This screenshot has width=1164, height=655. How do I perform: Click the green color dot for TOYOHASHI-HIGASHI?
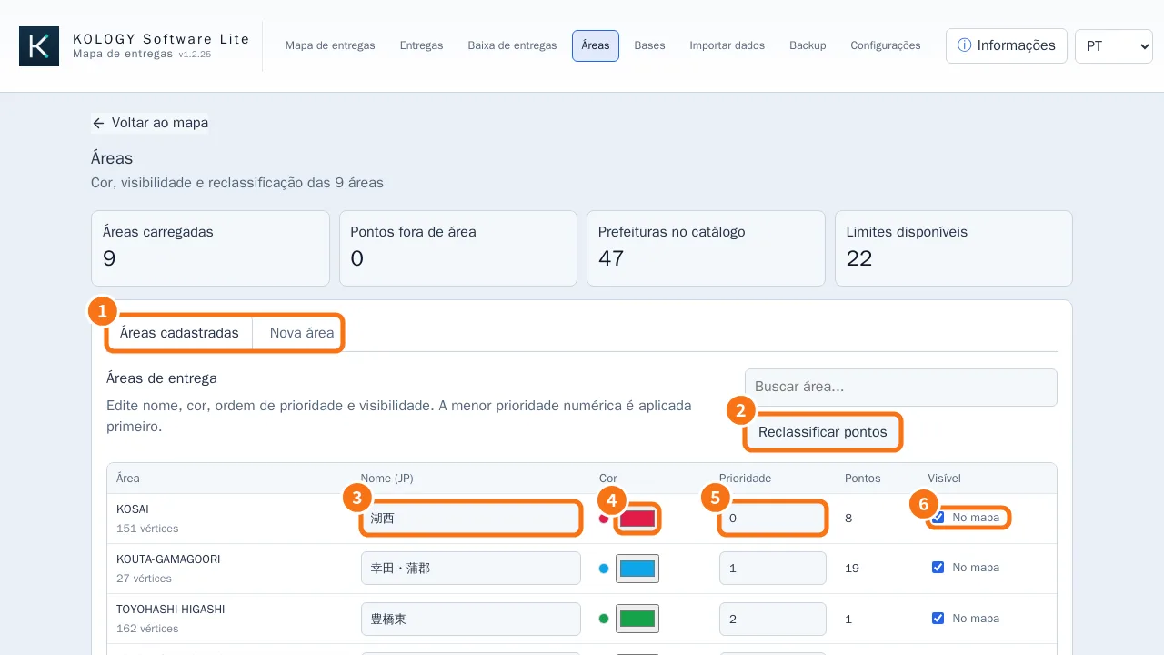tap(603, 619)
